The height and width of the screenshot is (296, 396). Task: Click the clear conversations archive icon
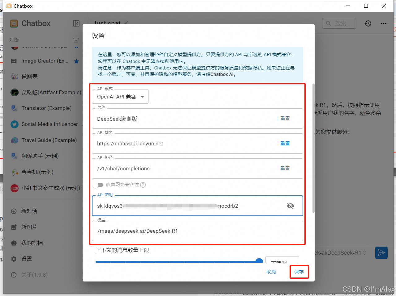pos(76,40)
